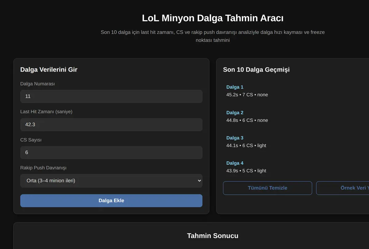Click the Last Hit Zamanı (saniye) label
Image resolution: width=369 pixels, height=249 pixels.
(46, 112)
